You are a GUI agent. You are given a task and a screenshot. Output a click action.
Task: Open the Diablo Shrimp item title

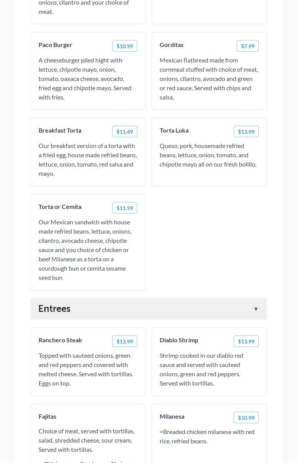179,340
